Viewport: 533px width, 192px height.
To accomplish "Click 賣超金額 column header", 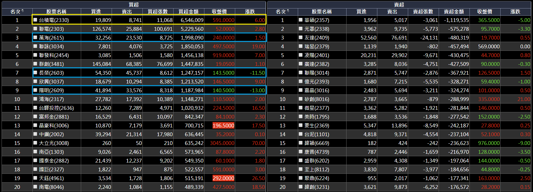I will point(454,12).
